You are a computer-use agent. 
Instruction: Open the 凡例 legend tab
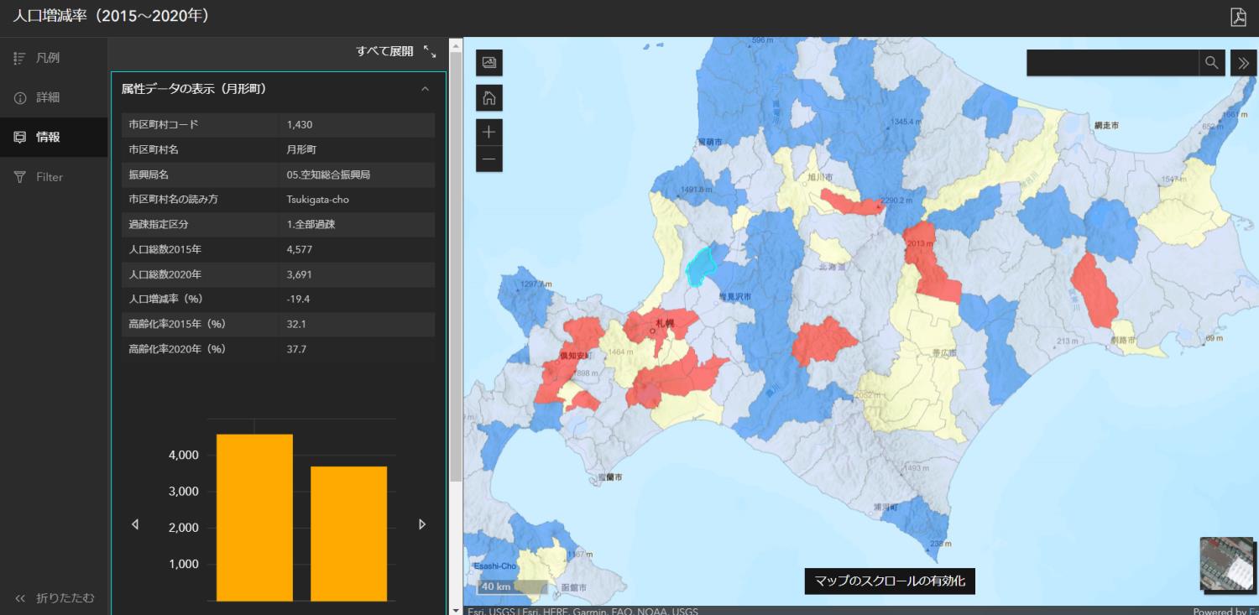[48, 58]
